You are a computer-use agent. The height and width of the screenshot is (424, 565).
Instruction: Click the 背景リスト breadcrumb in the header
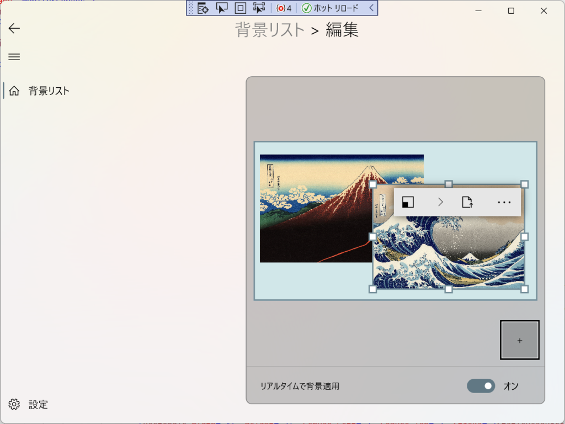270,30
